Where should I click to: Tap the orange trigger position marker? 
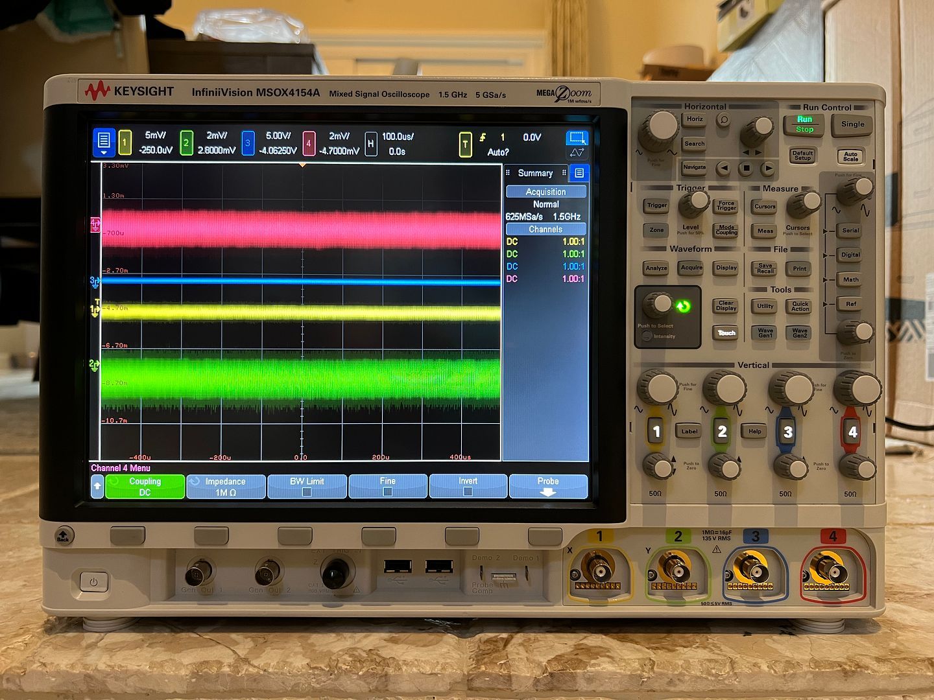click(x=302, y=166)
